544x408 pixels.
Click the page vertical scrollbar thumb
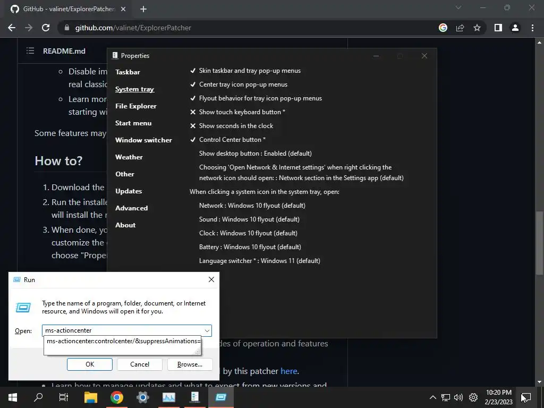539,243
